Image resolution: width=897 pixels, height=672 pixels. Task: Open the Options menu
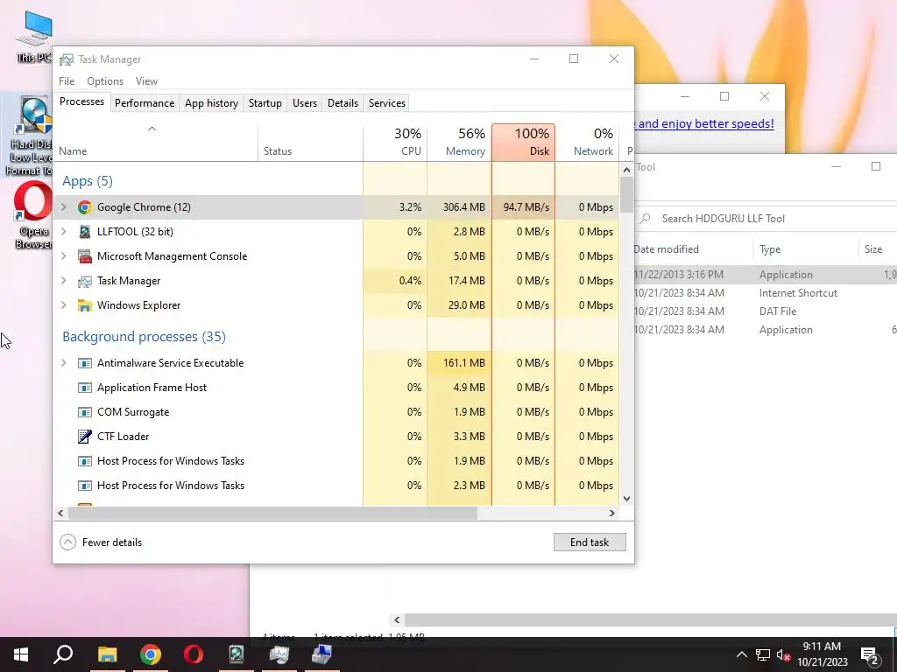pos(105,81)
